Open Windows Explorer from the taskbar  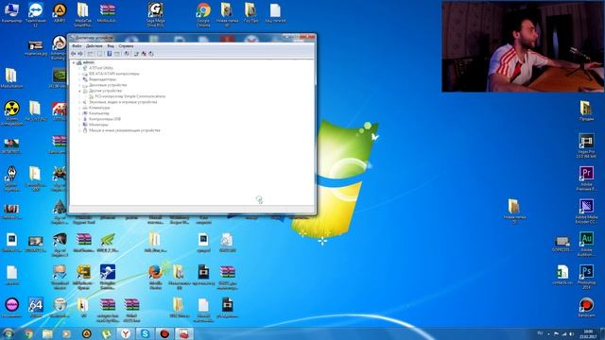pos(47,333)
